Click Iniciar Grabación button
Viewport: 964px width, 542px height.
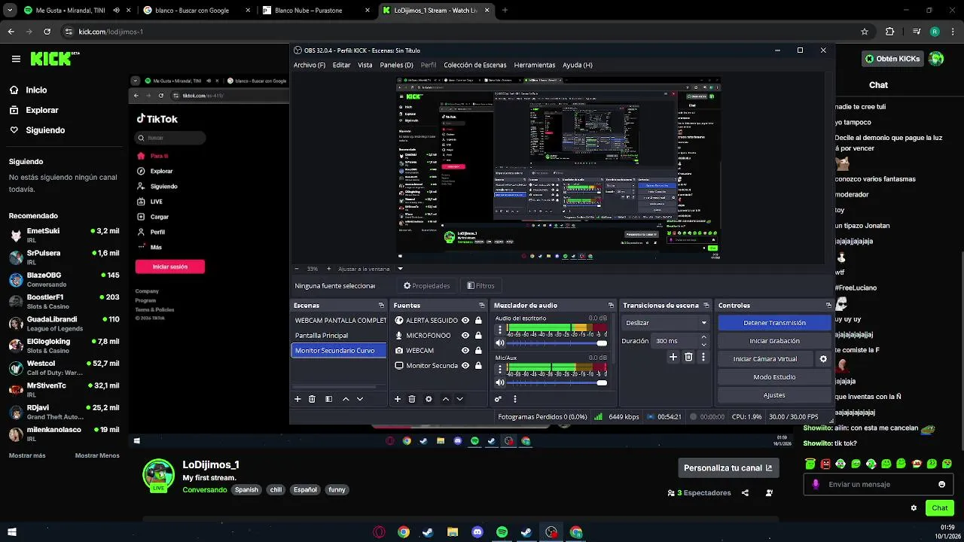tap(774, 341)
